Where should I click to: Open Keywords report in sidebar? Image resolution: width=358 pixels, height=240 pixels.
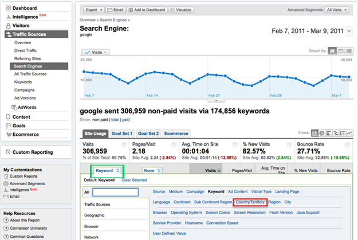[23, 82]
